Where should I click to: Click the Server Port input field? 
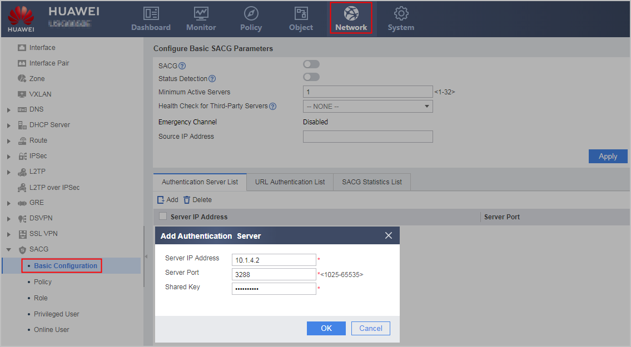(x=274, y=275)
